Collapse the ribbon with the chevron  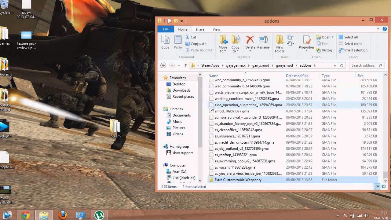[378, 29]
